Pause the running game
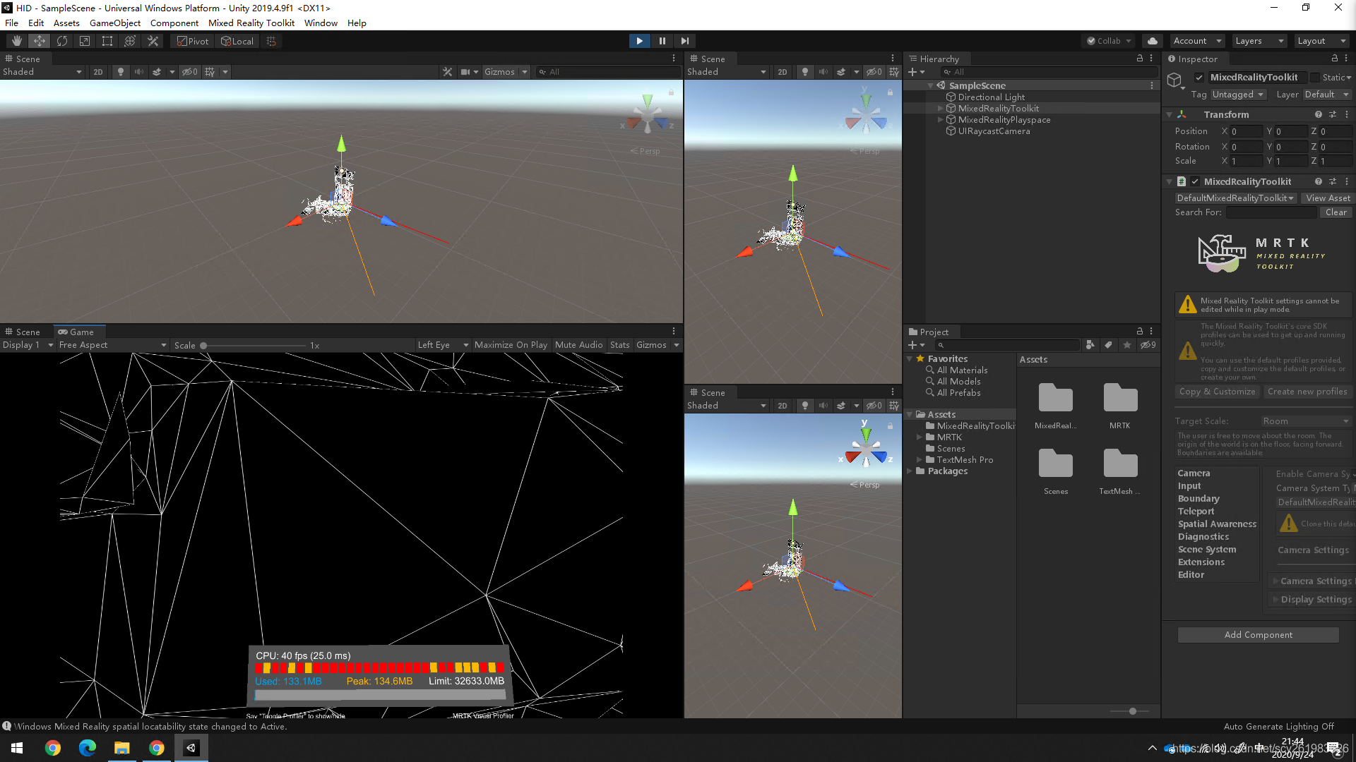 coord(662,41)
